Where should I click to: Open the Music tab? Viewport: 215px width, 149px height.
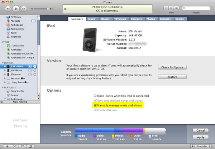pos(92,19)
